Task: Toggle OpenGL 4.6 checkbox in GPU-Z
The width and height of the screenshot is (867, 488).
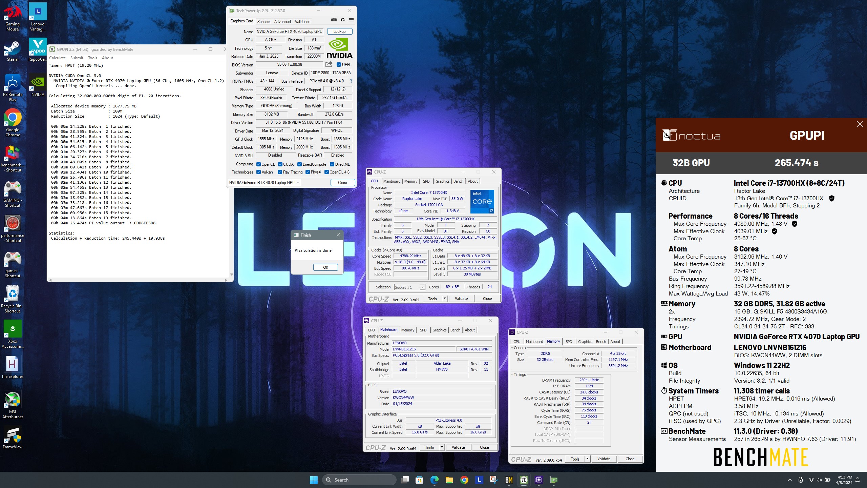Action: [326, 172]
